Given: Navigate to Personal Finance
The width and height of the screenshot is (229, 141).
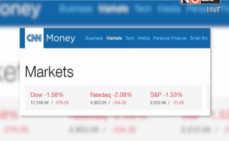Looking at the screenshot, I should 170,38.
